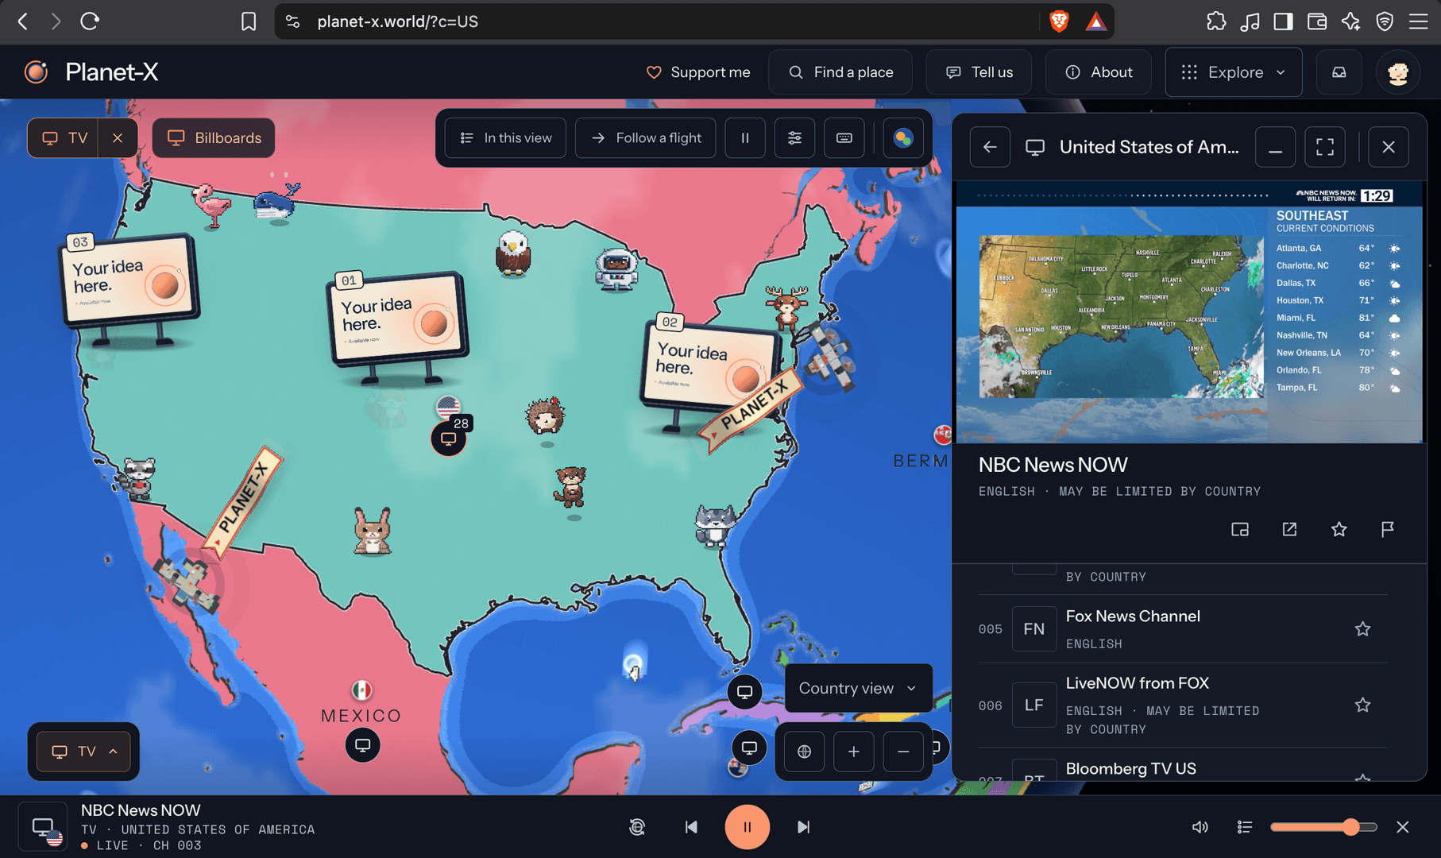The width and height of the screenshot is (1441, 858).
Task: Pause map animation in top toolbar
Action: point(745,138)
